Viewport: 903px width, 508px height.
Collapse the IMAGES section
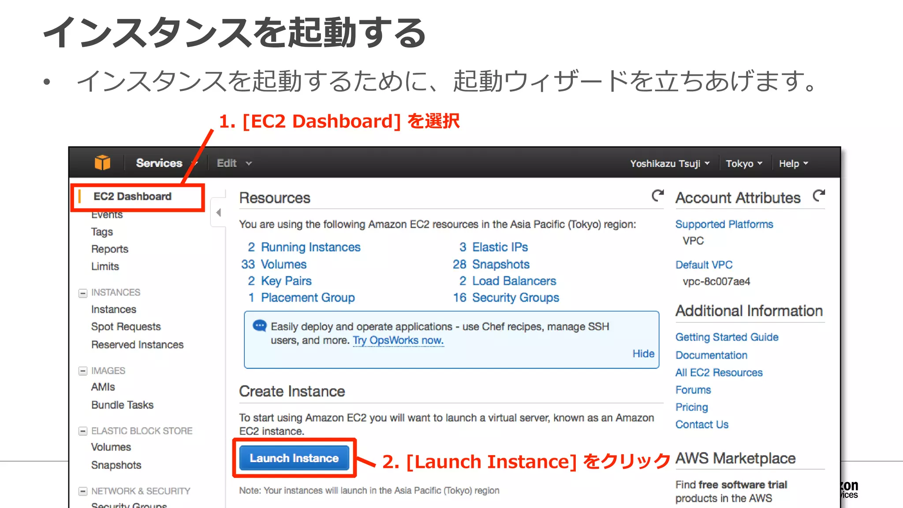[82, 371]
